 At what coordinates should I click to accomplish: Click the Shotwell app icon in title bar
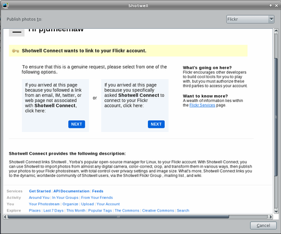pyautogui.click(x=6, y=6)
